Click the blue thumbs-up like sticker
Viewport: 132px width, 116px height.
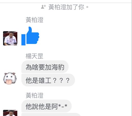coord(30,36)
